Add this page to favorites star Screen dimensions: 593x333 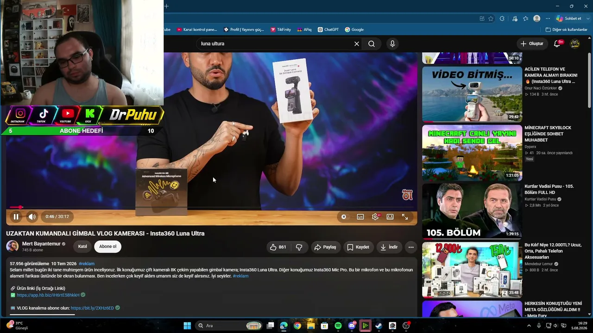point(491,18)
